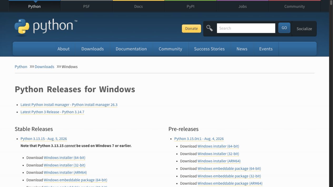Image resolution: width=333 pixels, height=187 pixels.
Task: Open the Python top tab
Action: [34, 6]
